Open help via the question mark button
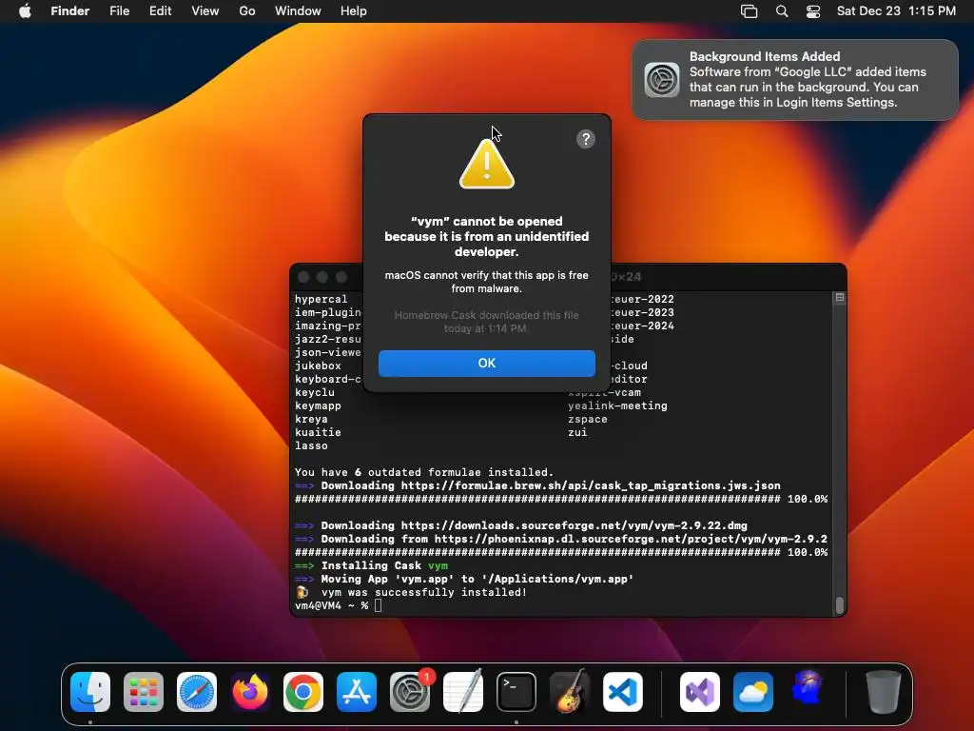 [x=585, y=139]
